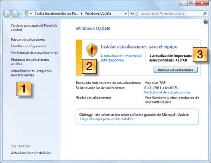Click '1 actualización importante seleccionada(s), 413 KB'
The width and height of the screenshot is (211, 163).
(171, 58)
